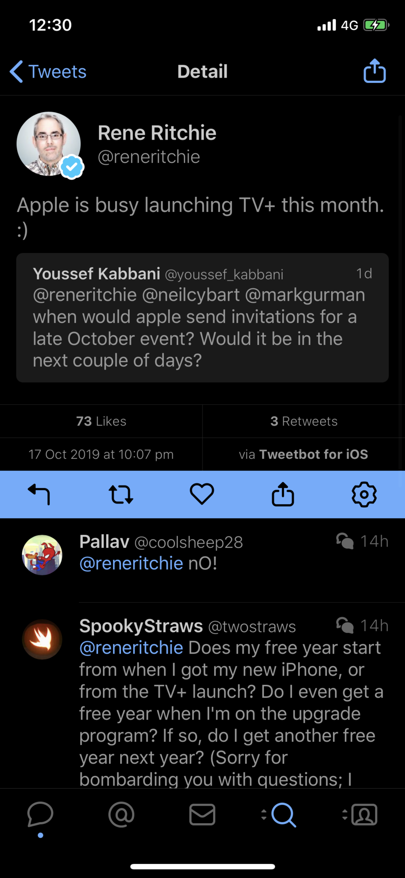Open @reneritchie mention in Pallav's reply
The width and height of the screenshot is (405, 878).
coord(131,563)
